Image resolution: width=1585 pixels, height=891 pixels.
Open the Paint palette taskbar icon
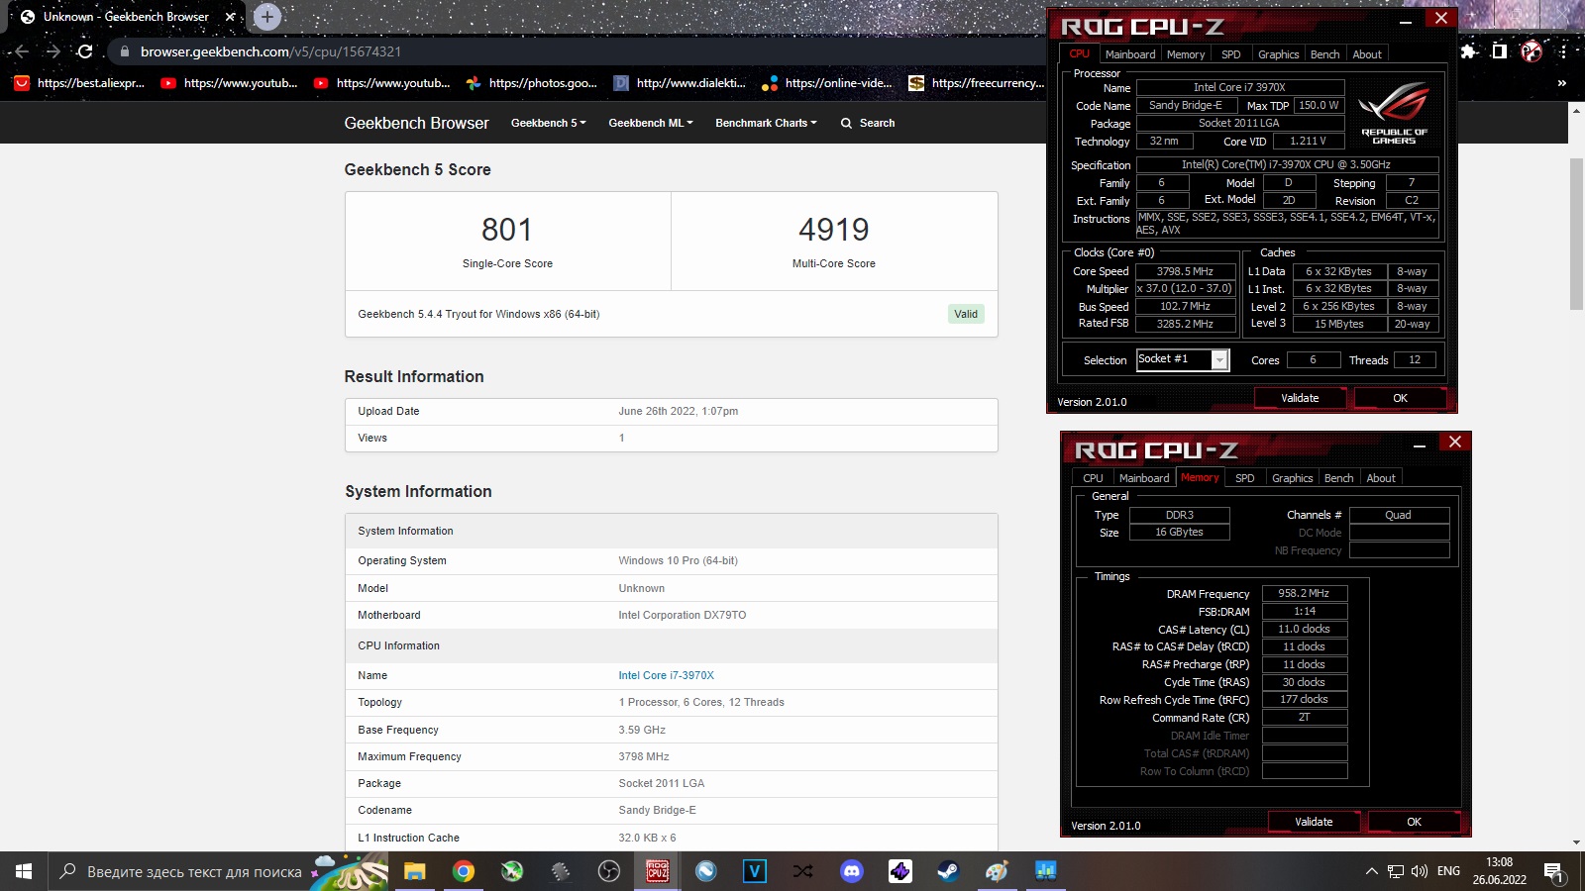[998, 871]
